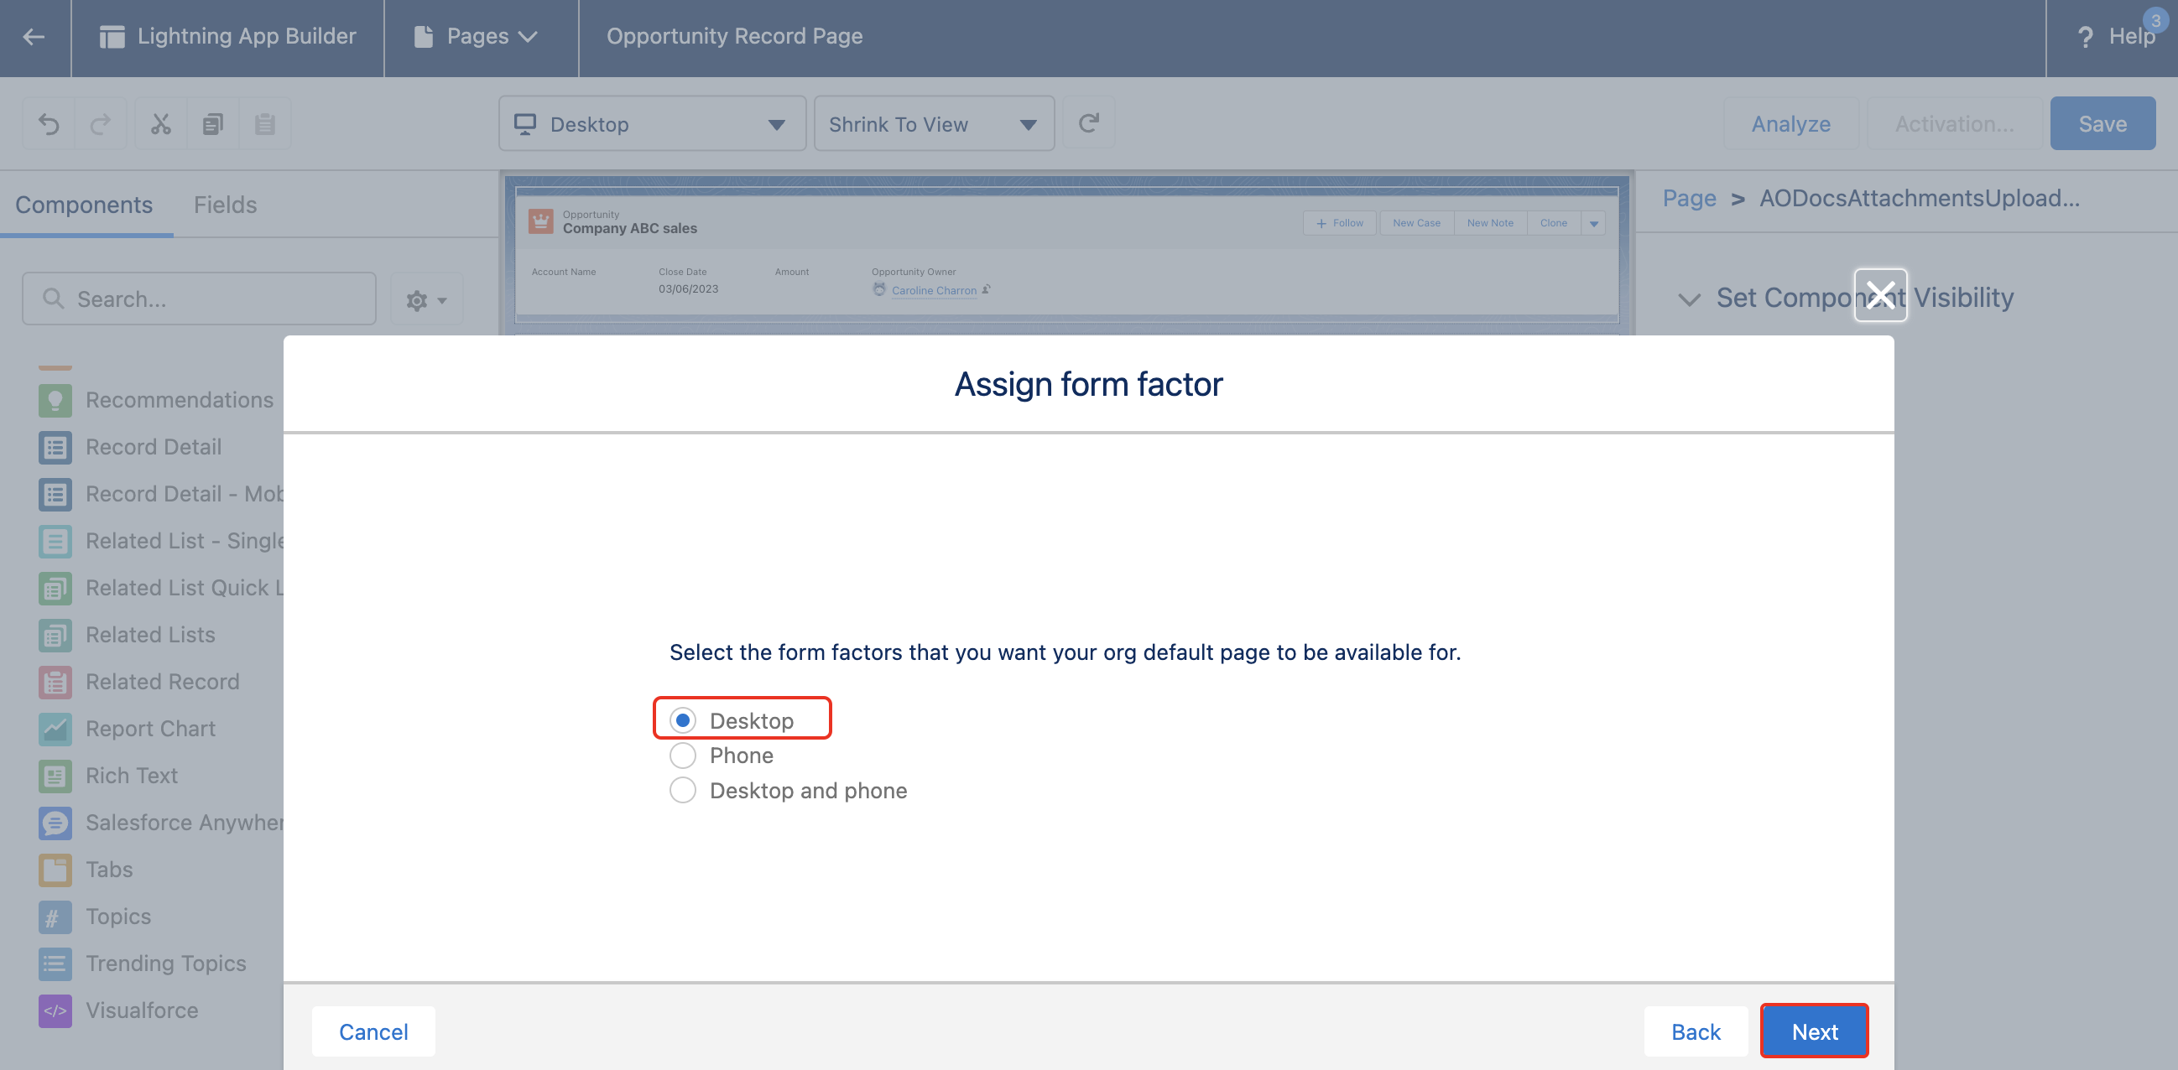Click the Help question mark icon
Screen dimensions: 2178x1070
point(2085,37)
